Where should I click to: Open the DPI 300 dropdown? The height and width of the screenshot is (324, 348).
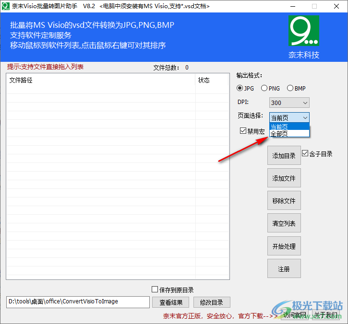[x=289, y=103]
